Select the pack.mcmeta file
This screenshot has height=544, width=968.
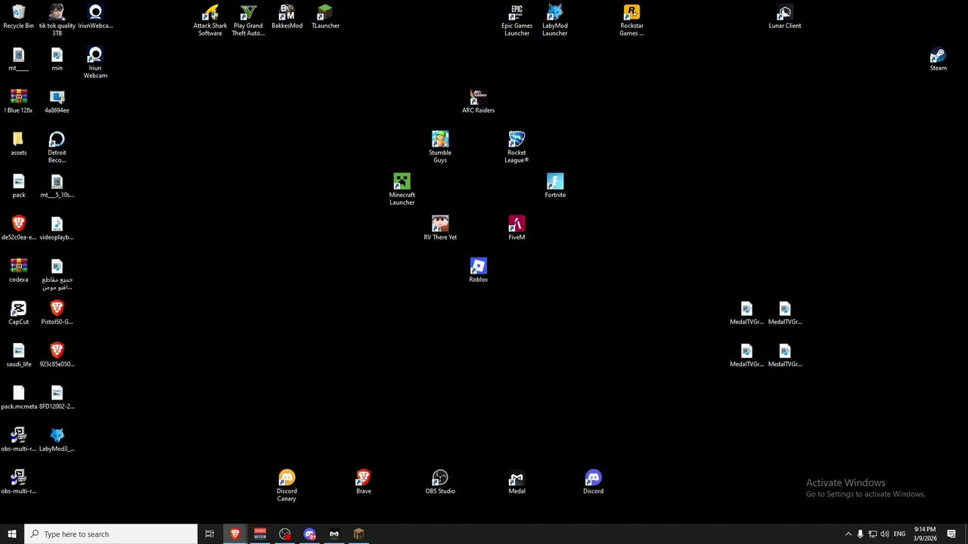click(19, 397)
